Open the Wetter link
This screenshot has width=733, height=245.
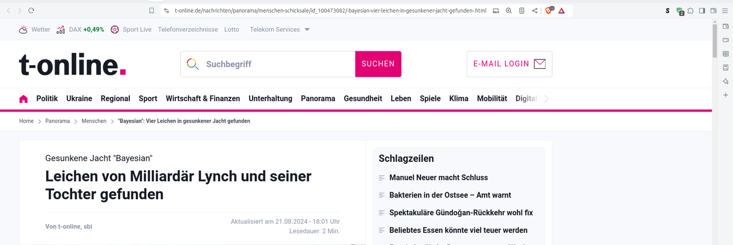click(x=41, y=30)
